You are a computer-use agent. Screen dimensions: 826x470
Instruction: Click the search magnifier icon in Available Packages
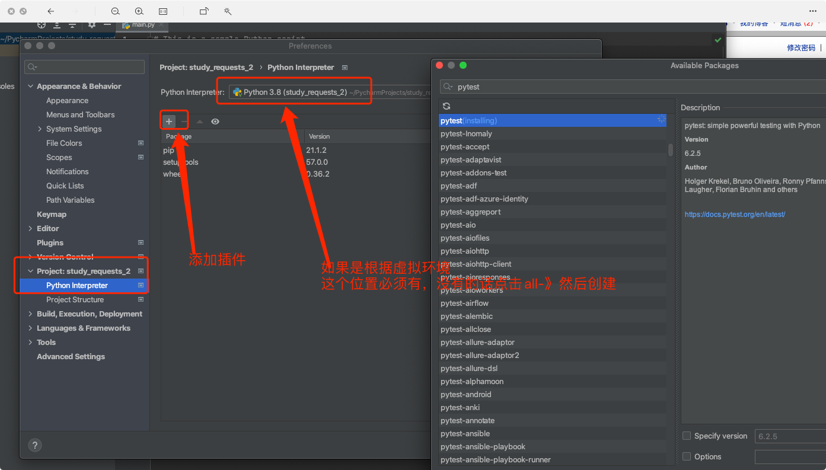[447, 87]
